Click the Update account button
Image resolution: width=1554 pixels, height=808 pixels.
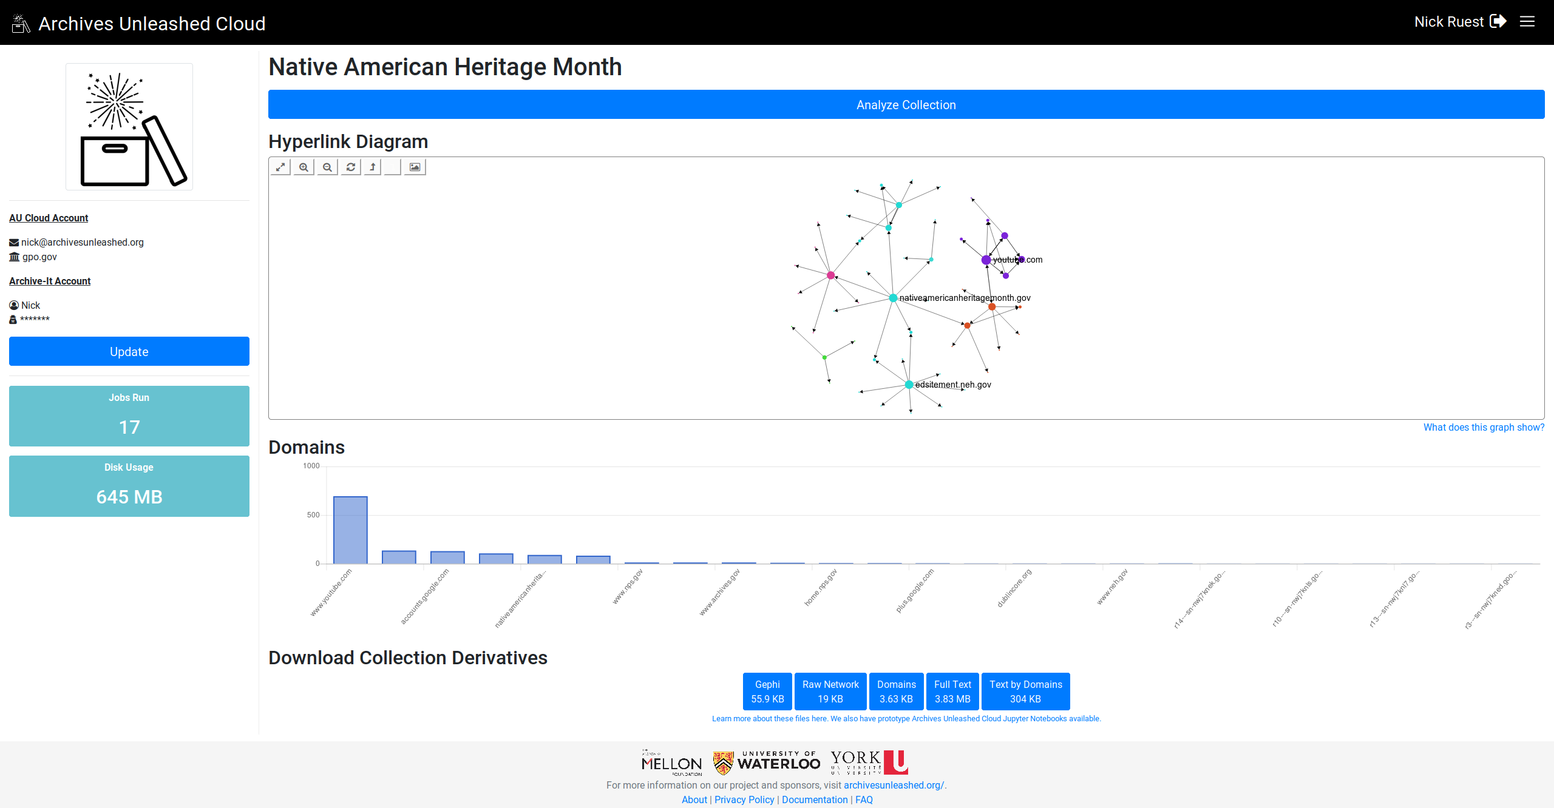pos(129,351)
